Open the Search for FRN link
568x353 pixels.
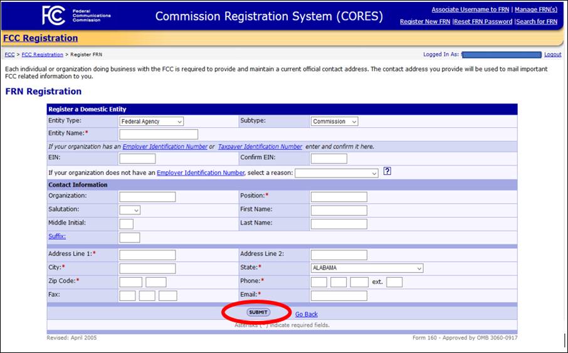tap(537, 22)
